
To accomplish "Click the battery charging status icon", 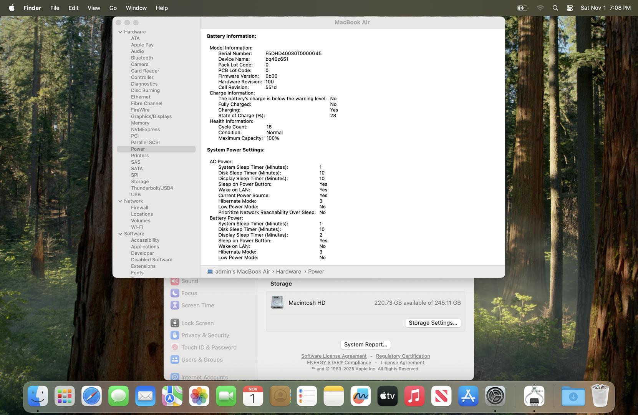I will pyautogui.click(x=522, y=8).
